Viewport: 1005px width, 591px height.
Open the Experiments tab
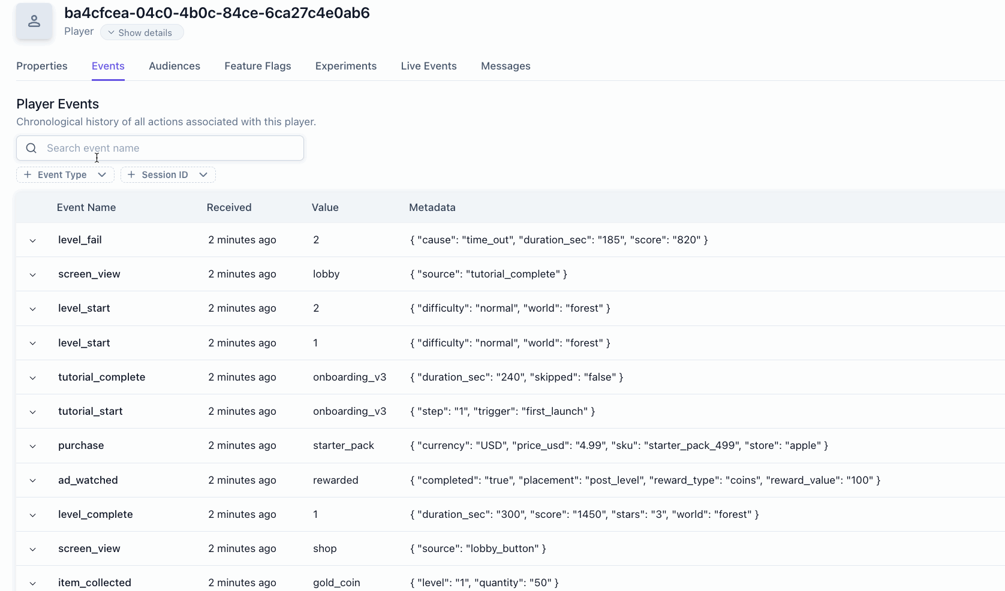pos(346,66)
